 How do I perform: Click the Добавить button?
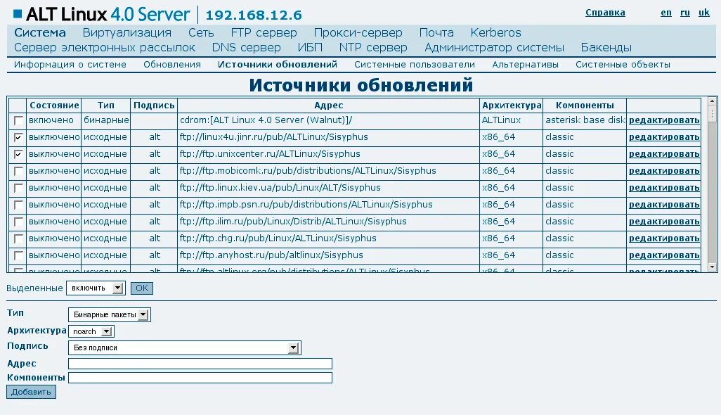tap(31, 392)
